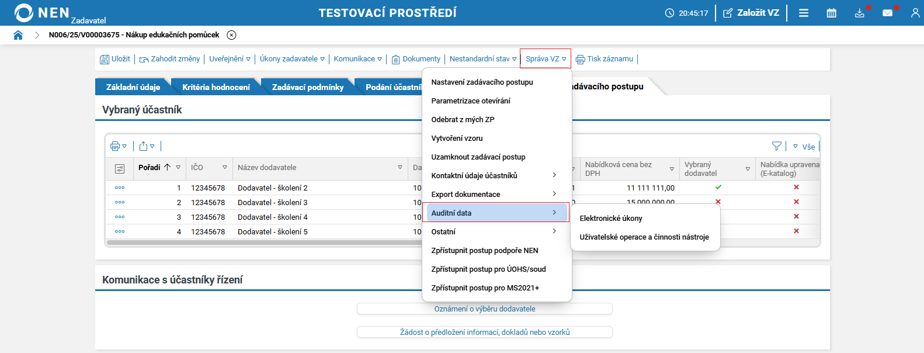This screenshot has width=924, height=353.
Task: Sort by the Pořadí column header
Action: [x=150, y=168]
